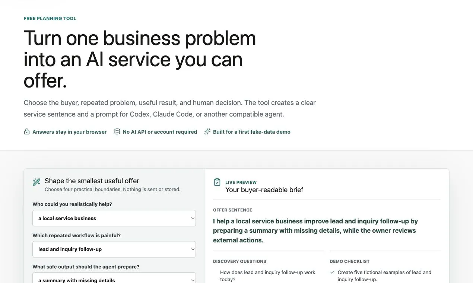Click the lock icon beside Answers stay in browser

(27, 132)
